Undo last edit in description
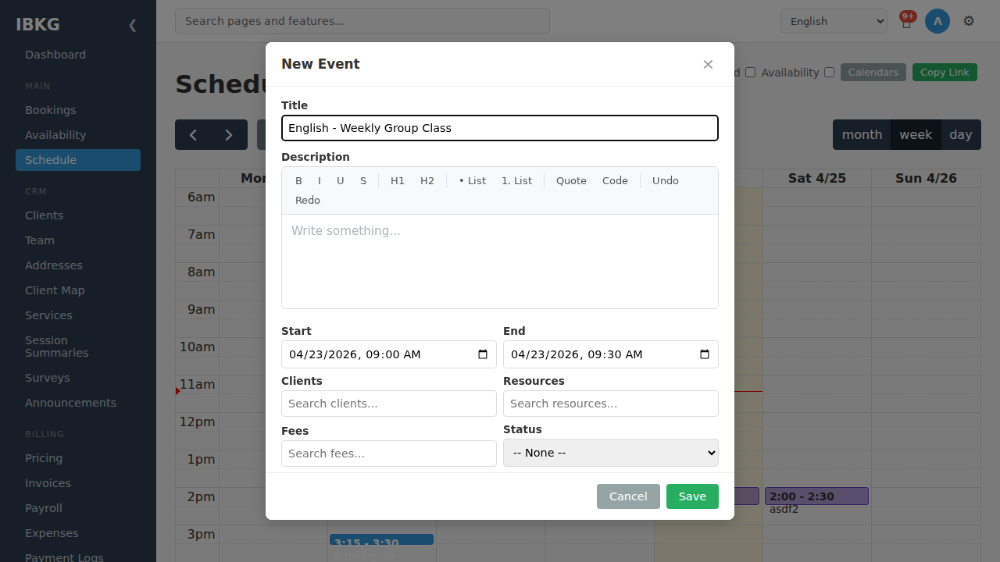Screen dimensions: 1000x562 click(666, 181)
